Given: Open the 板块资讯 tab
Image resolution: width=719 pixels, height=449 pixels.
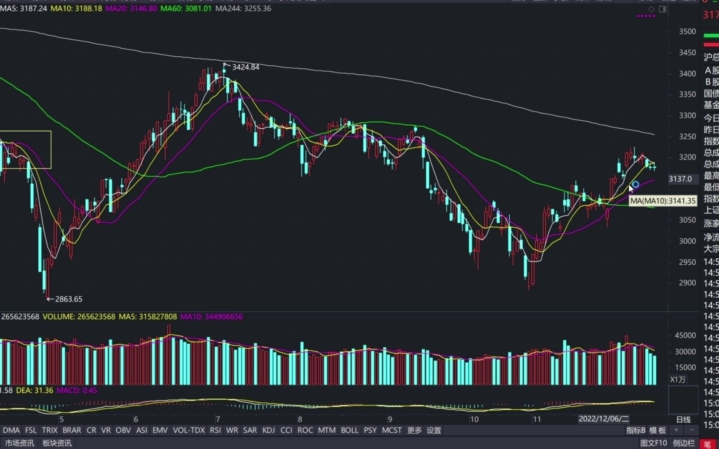Looking at the screenshot, I should (x=57, y=443).
